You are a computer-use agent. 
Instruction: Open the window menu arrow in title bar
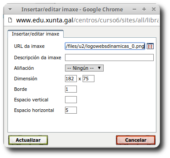pyautogui.click(x=10, y=10)
